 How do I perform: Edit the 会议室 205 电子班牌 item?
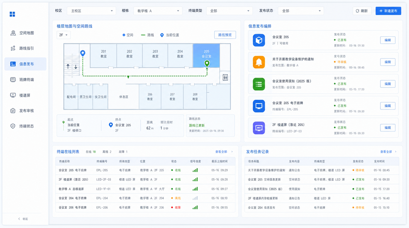point(388,106)
